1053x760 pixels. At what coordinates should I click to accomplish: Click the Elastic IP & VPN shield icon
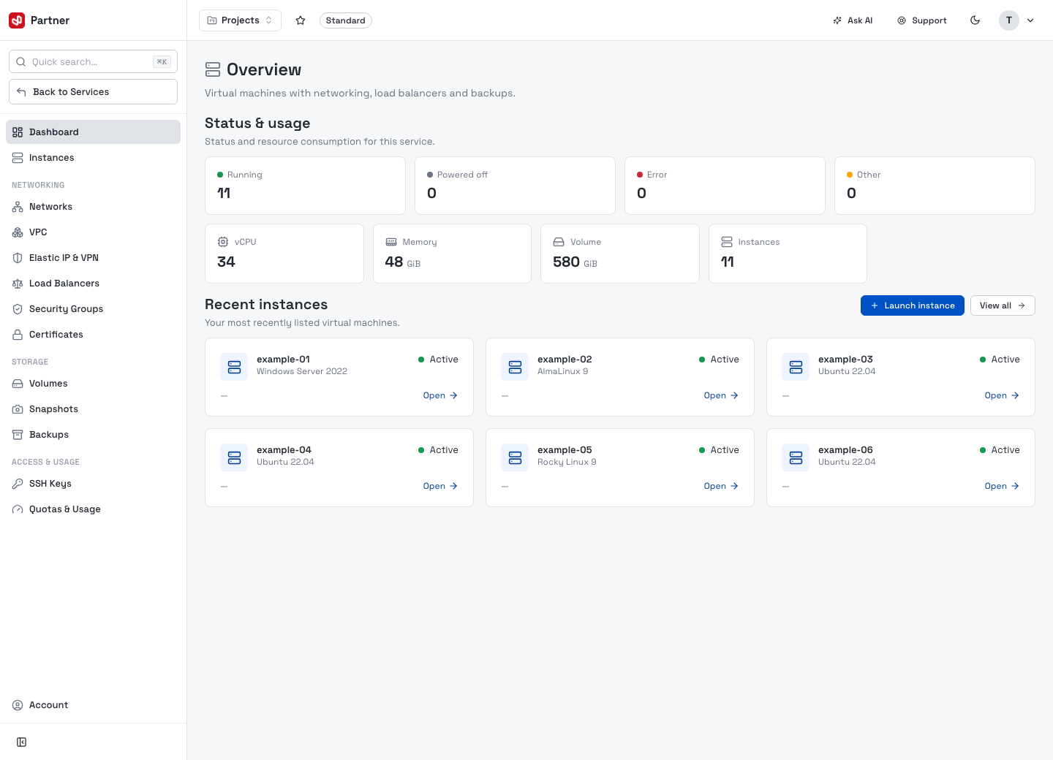pyautogui.click(x=18, y=258)
